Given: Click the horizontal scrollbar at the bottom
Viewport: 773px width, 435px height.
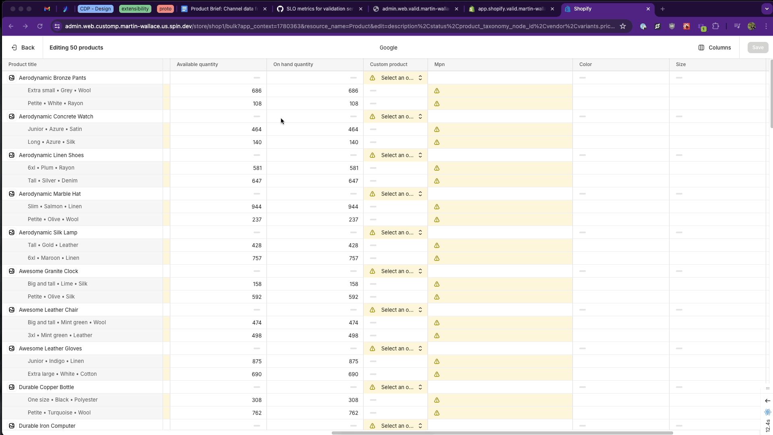Looking at the screenshot, I should (502, 433).
